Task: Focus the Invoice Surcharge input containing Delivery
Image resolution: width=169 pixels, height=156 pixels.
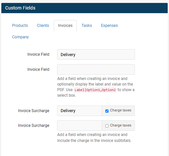Action: [x=79, y=111]
